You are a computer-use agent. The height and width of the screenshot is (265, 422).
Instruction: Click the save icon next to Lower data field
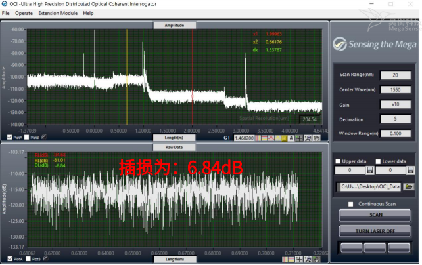(410, 171)
